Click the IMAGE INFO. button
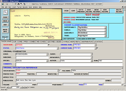This screenshot has height=91, width=126. click(5, 31)
